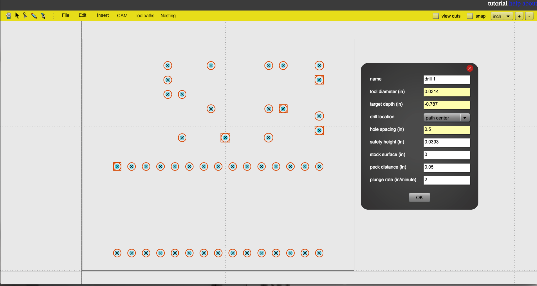Select the pen nib tool

43,16
